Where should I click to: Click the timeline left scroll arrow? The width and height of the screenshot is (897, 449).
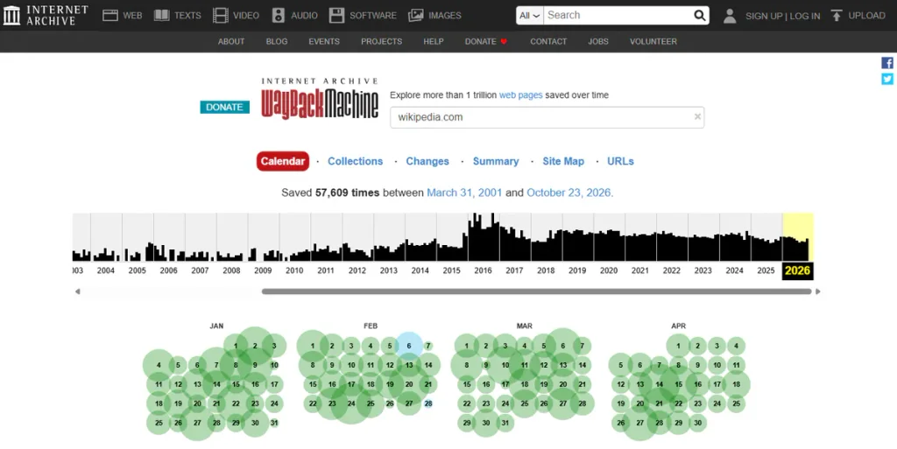(x=77, y=291)
